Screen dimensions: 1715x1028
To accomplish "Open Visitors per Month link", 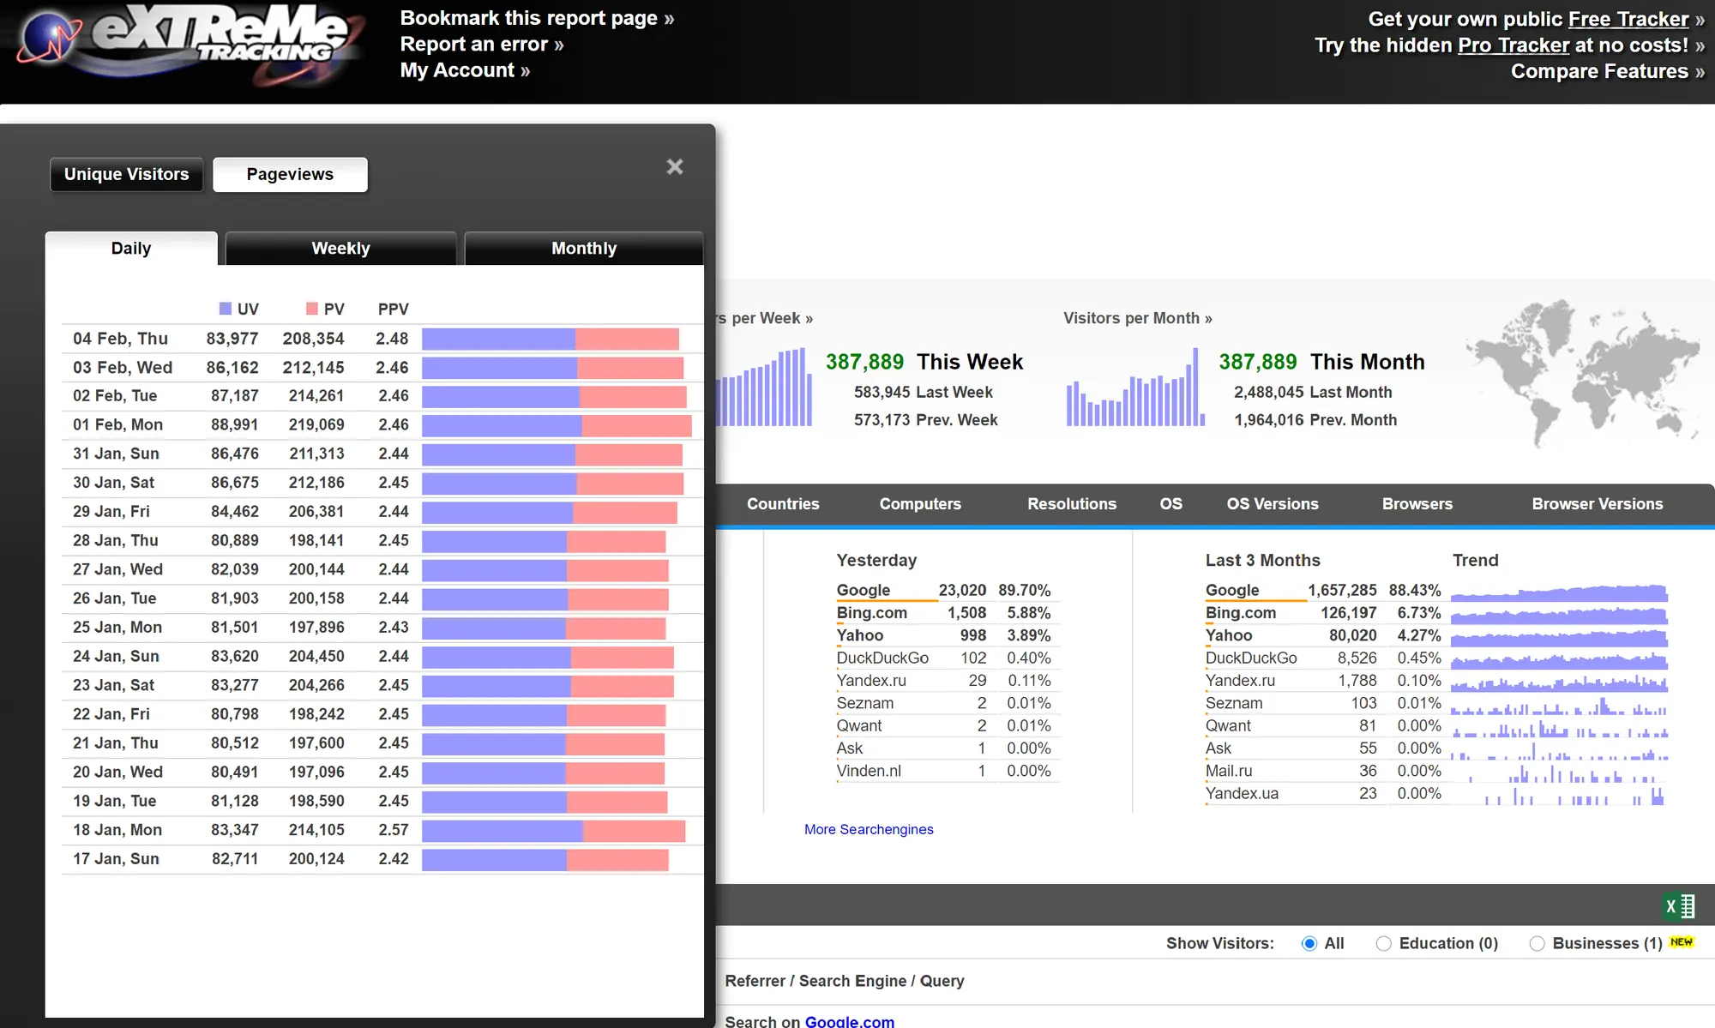I will [1138, 318].
